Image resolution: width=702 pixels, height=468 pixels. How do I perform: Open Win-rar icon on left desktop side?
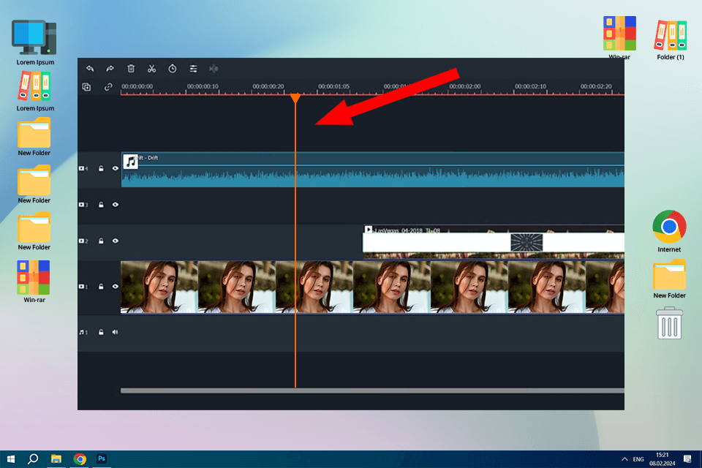(x=34, y=282)
